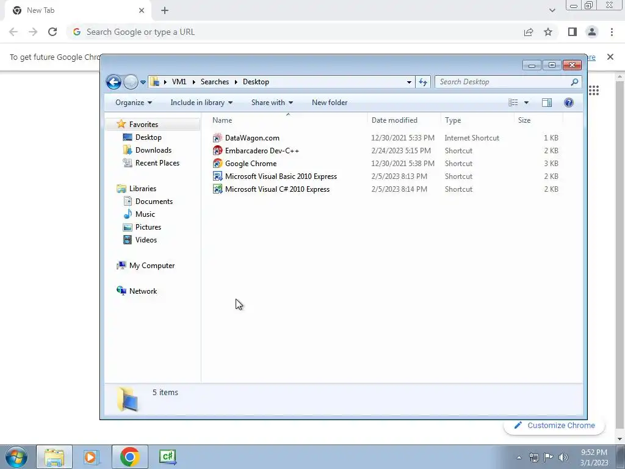Open Pictures library
Screen dimensions: 625x469
(x=148, y=227)
